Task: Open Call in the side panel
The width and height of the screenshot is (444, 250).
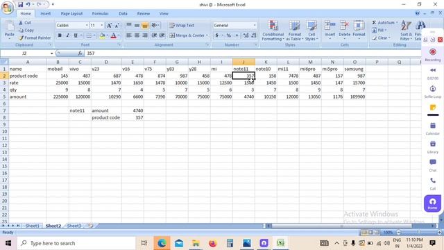Action: [433, 183]
